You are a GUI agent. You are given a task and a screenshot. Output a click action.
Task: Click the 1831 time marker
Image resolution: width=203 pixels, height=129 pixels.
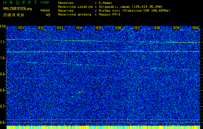pos(21,28)
